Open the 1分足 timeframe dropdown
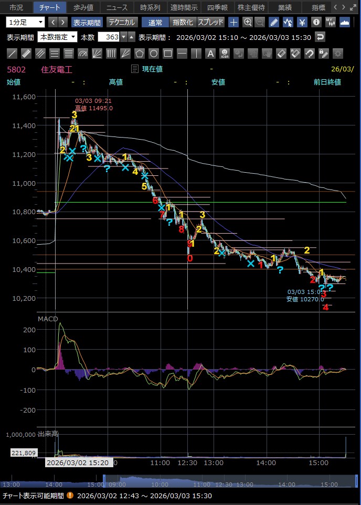This screenshot has width=361, height=505. [x=25, y=23]
